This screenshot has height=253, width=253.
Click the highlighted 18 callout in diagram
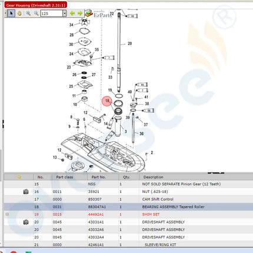coord(107,101)
